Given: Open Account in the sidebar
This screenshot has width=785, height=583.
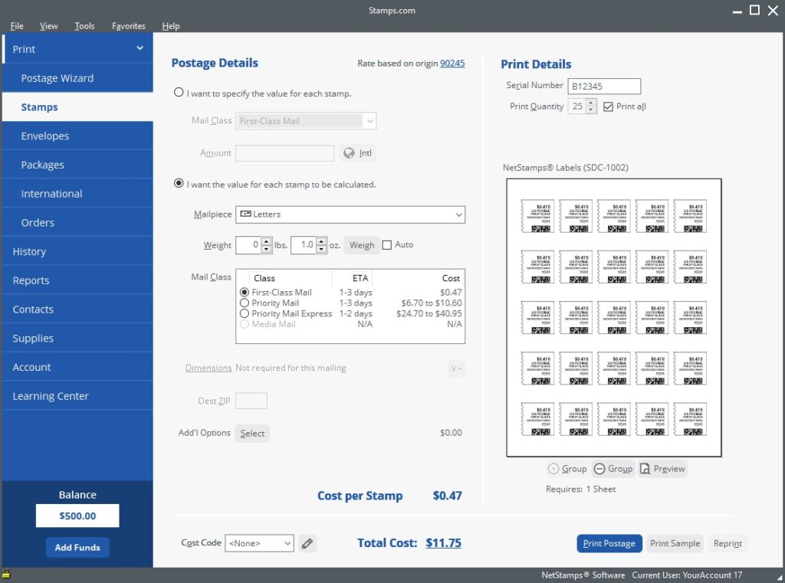Looking at the screenshot, I should (77, 367).
